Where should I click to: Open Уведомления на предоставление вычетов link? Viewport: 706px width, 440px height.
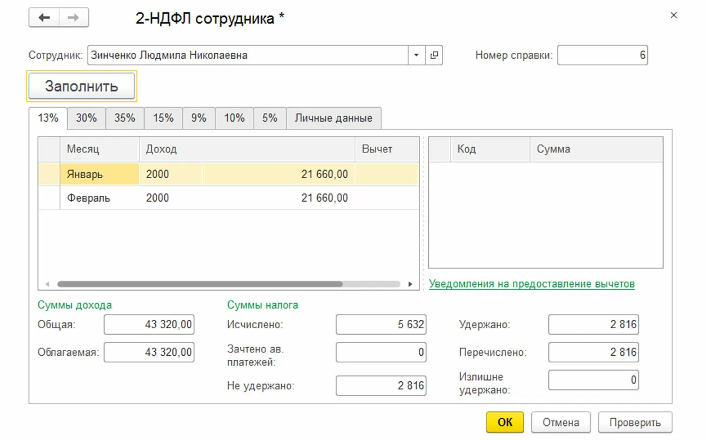[532, 284]
